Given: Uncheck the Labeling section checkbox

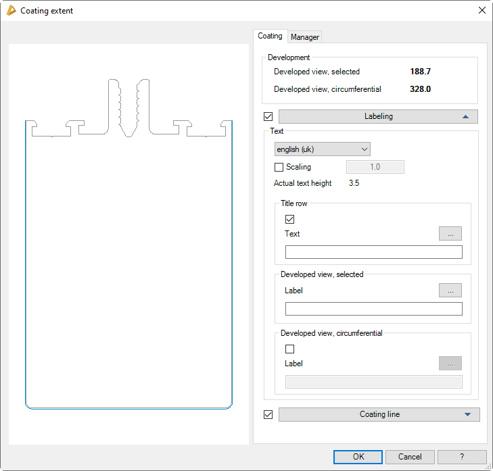Looking at the screenshot, I should (x=268, y=116).
